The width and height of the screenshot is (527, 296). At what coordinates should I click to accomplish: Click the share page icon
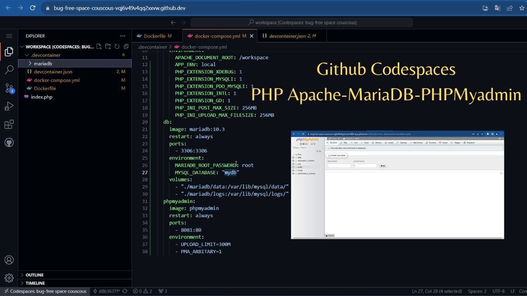click(510, 8)
